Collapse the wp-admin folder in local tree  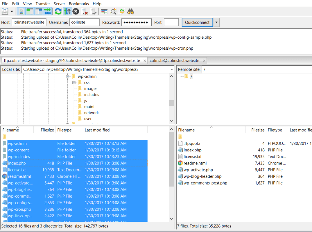(x=67, y=76)
